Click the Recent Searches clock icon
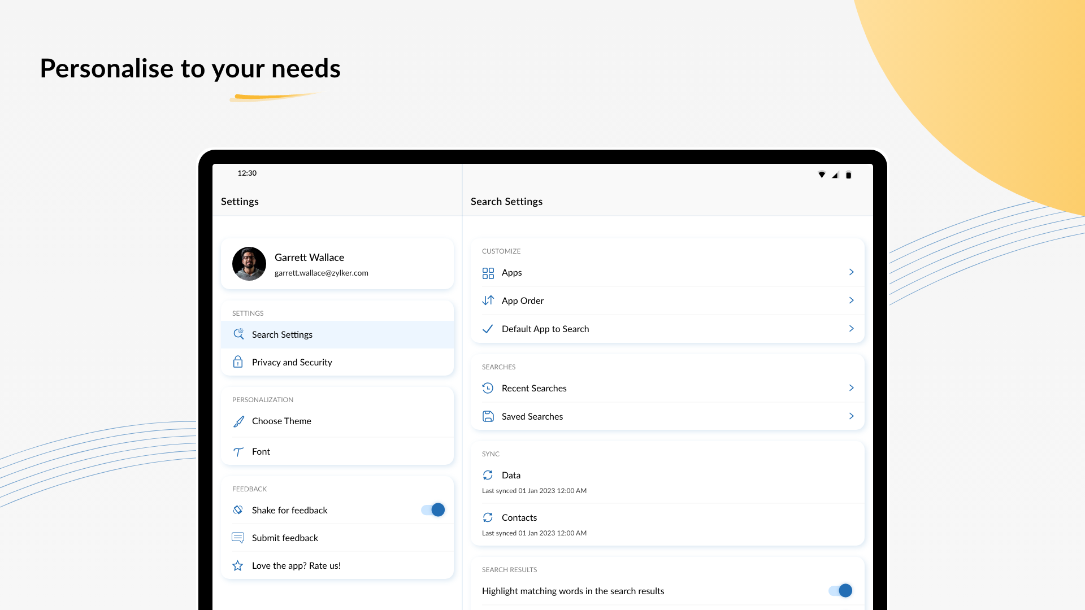 coord(488,388)
